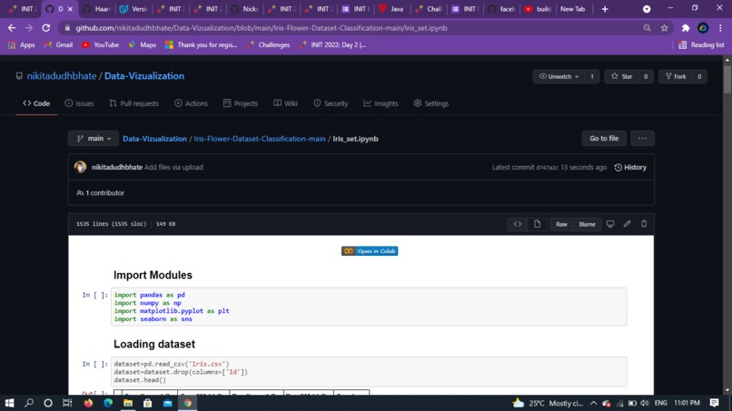Switch to Issues tab
The width and height of the screenshot is (732, 411).
[x=79, y=103]
